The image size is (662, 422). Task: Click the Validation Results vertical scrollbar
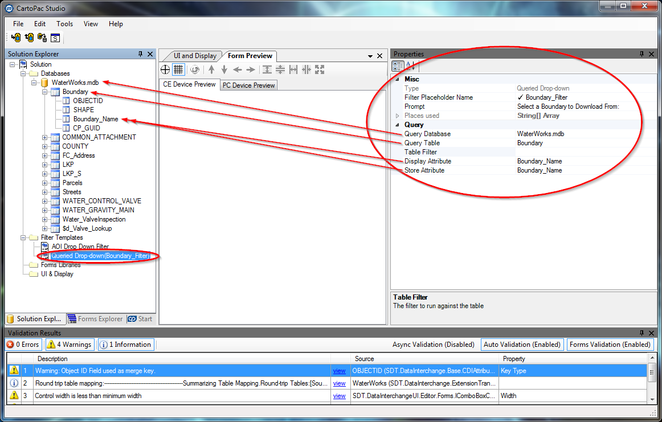pyautogui.click(x=652, y=378)
